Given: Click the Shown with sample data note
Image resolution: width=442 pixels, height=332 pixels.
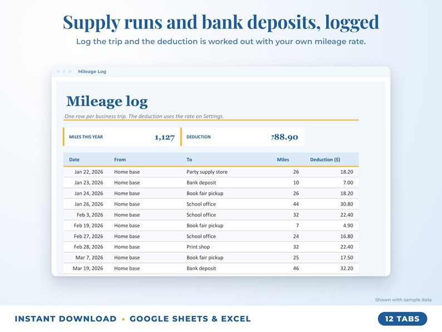Looking at the screenshot, I should [403, 300].
